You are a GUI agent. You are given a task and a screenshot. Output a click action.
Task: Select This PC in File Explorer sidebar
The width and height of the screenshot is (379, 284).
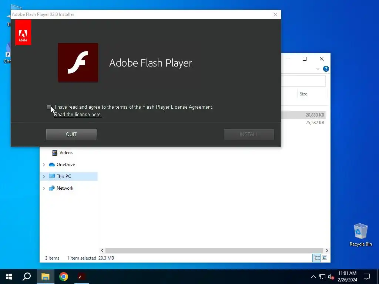[x=69, y=176]
